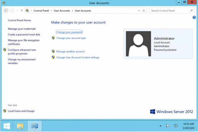Open Create a password reset disk
198x132 pixels.
point(24,35)
